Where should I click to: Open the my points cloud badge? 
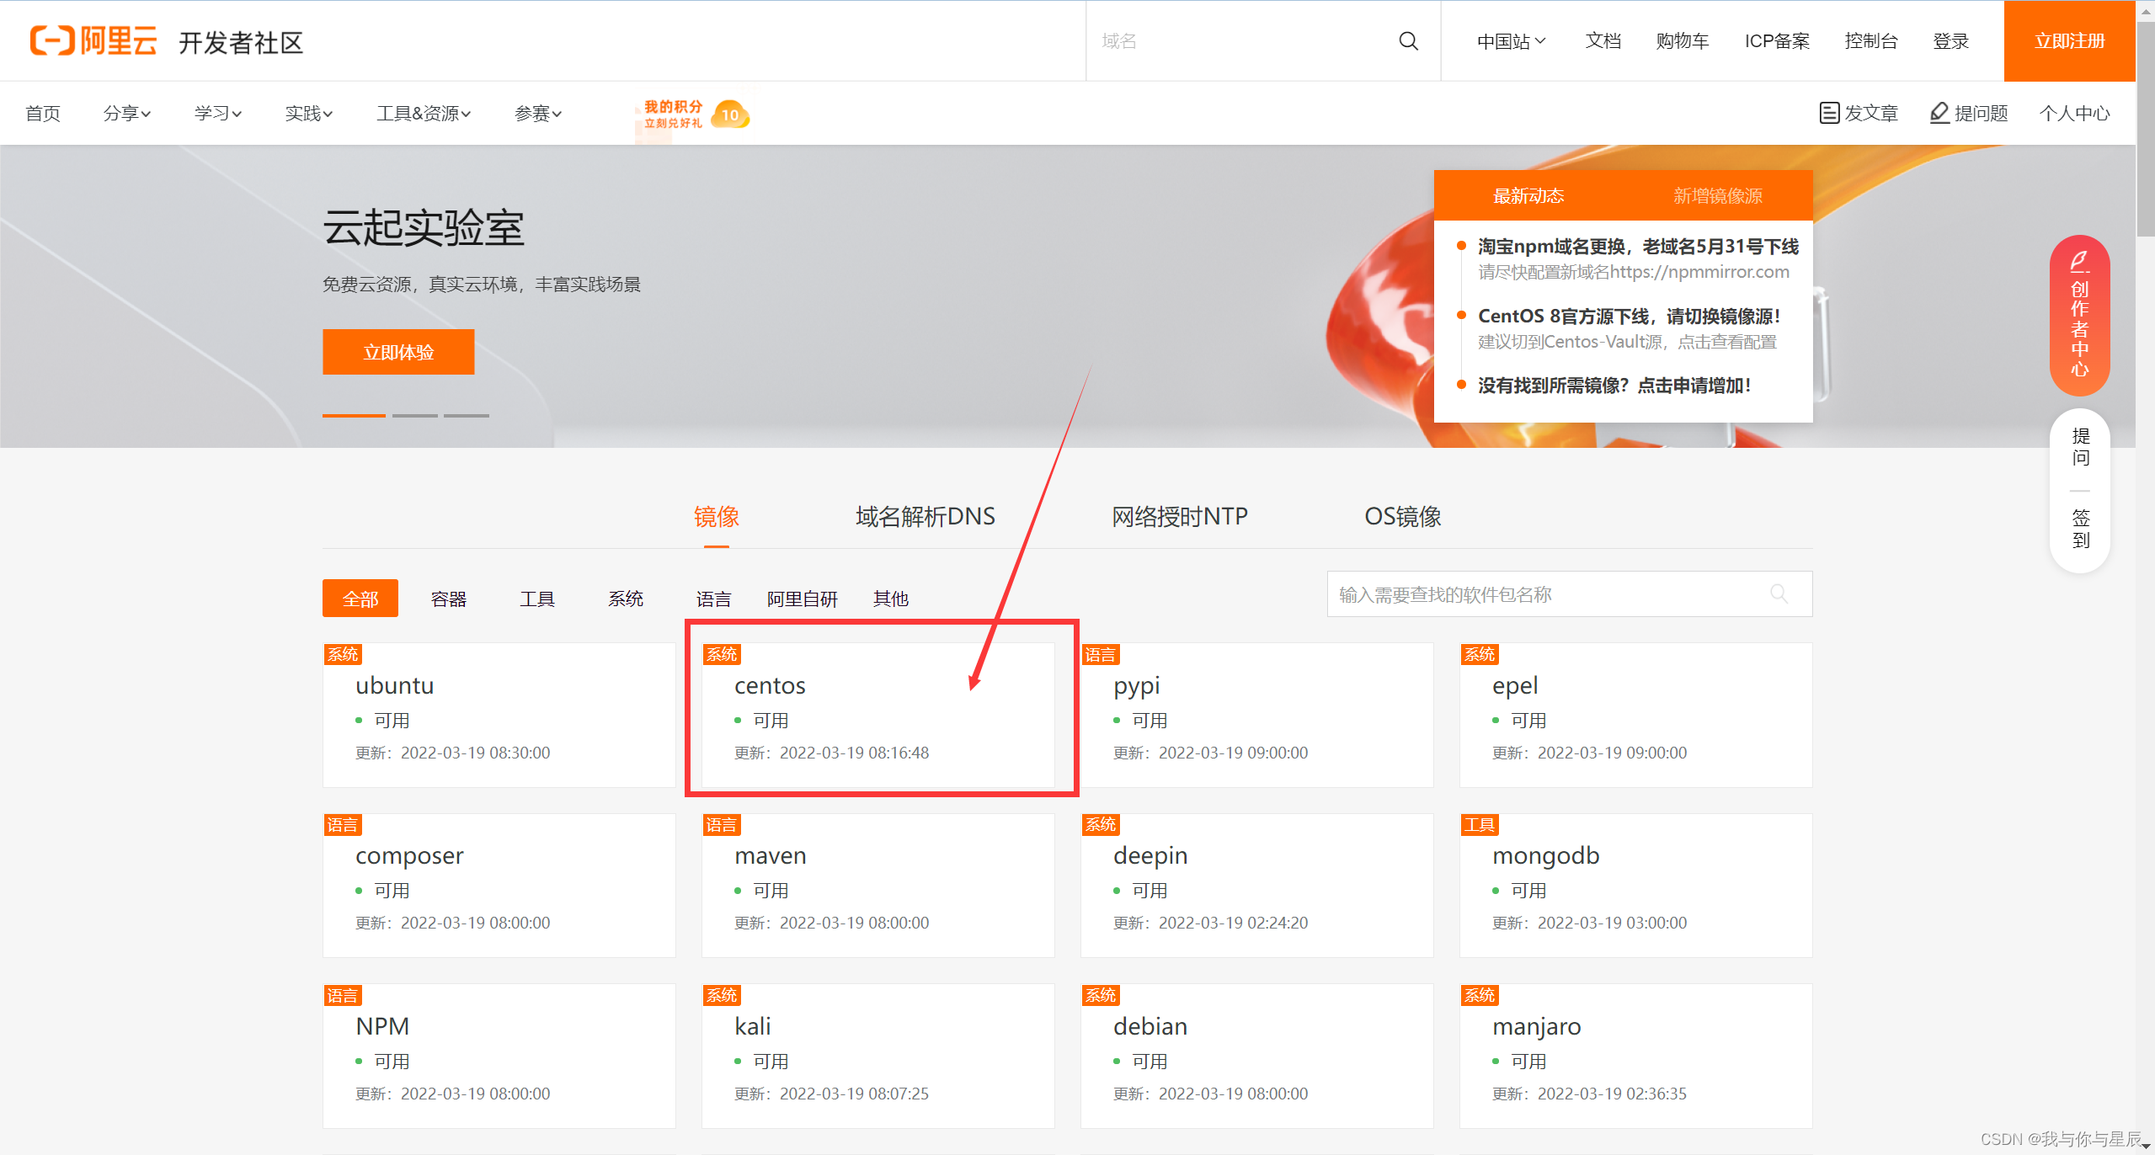point(729,114)
